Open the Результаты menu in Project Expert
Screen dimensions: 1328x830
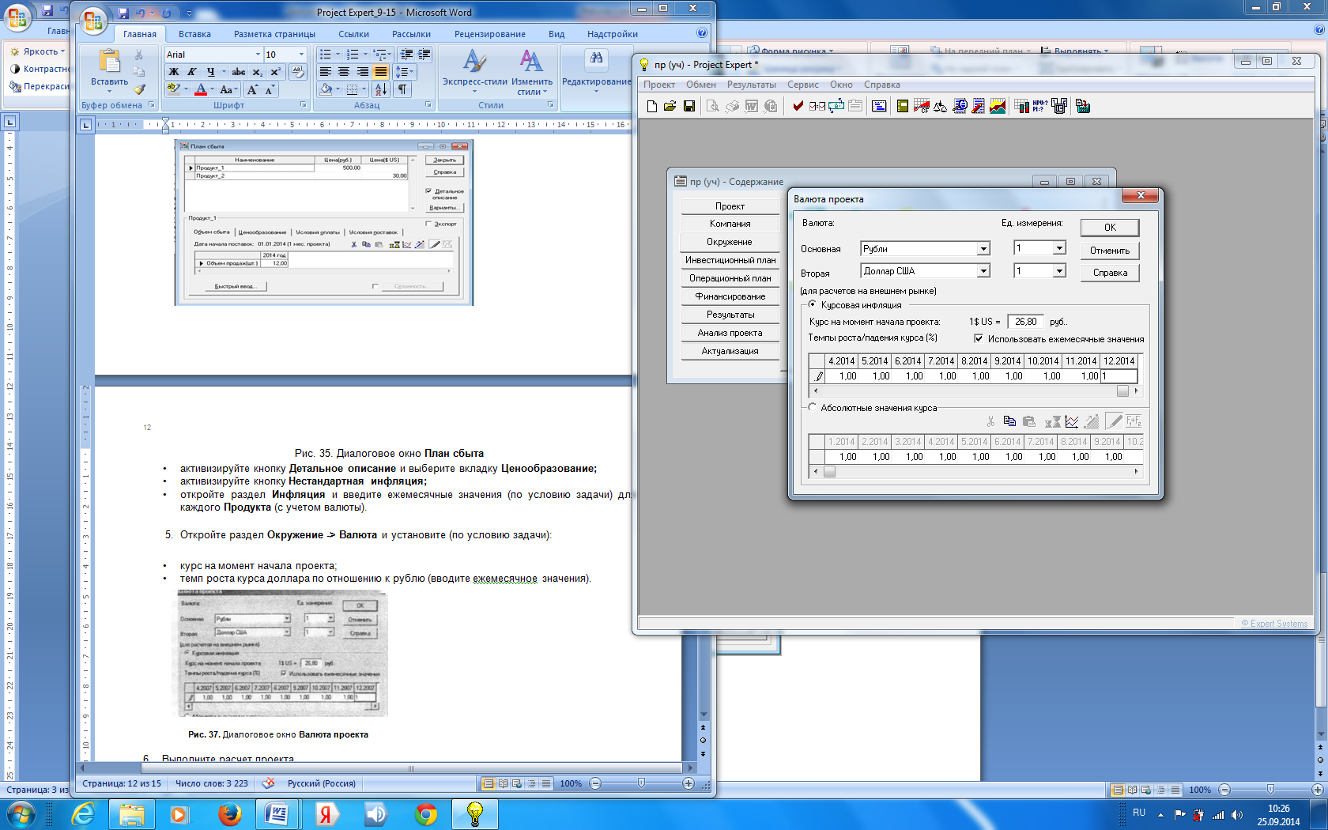752,85
